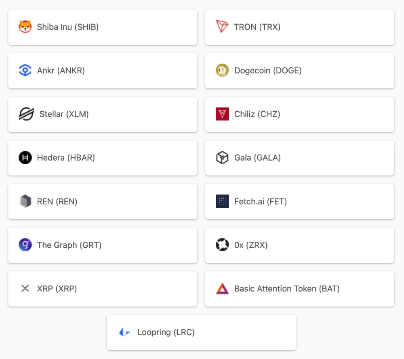Click the Dogecoin gold coin icon
The height and width of the screenshot is (359, 404).
pos(222,70)
